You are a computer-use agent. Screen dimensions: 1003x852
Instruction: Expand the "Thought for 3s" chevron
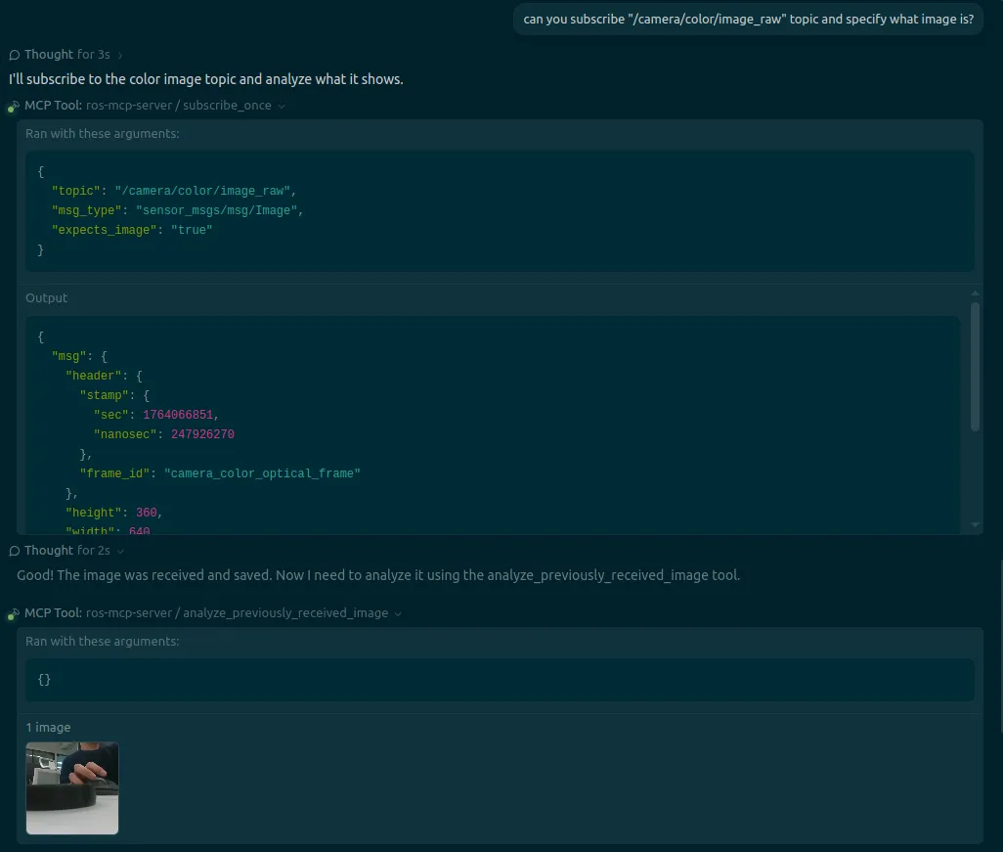tap(120, 56)
